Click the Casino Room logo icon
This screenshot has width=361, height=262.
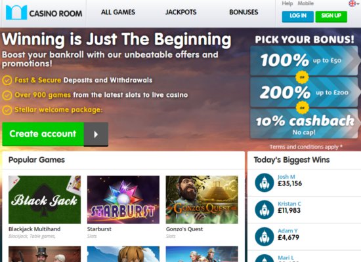pyautogui.click(x=16, y=12)
